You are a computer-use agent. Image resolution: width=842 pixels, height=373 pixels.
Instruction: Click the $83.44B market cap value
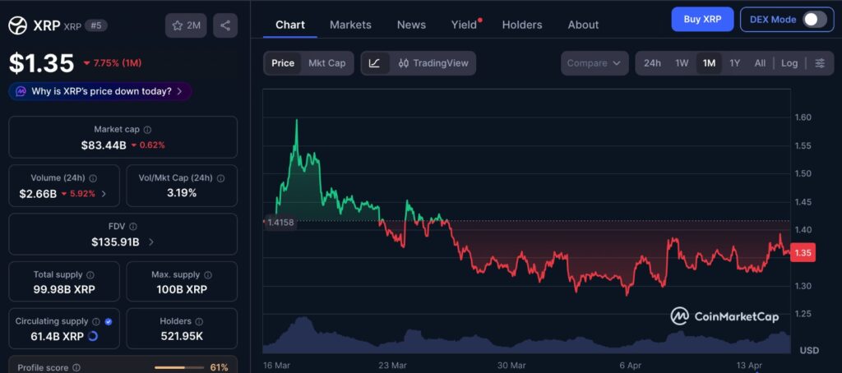click(x=104, y=145)
